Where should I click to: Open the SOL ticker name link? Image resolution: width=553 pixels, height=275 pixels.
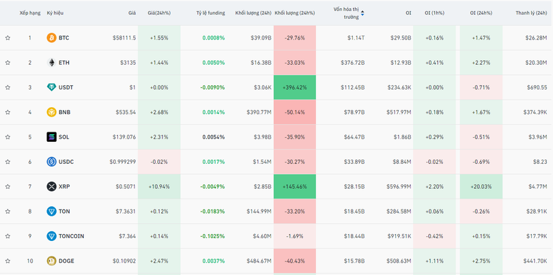pos(63,136)
